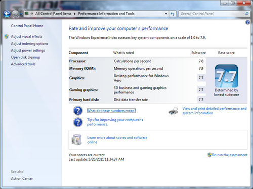This screenshot has width=253, height=189.
Task: Click the Graphics subscore 7.7
Action: pos(201,78)
